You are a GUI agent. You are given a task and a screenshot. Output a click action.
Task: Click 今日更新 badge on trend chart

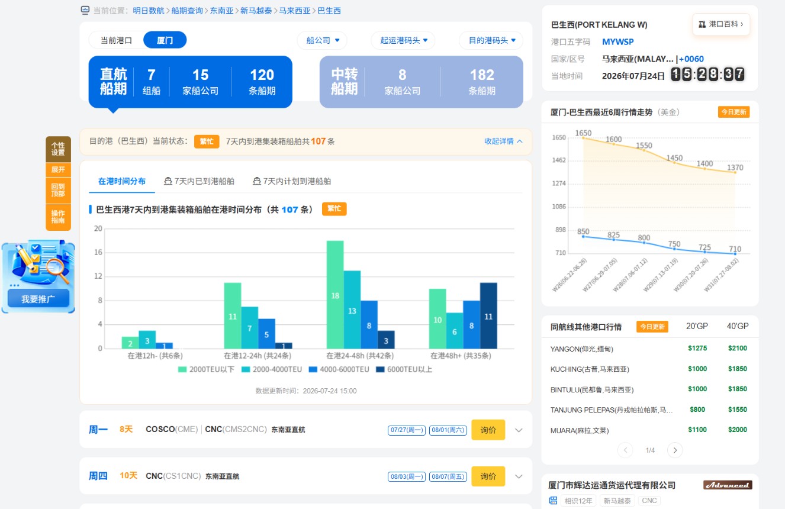coord(733,112)
